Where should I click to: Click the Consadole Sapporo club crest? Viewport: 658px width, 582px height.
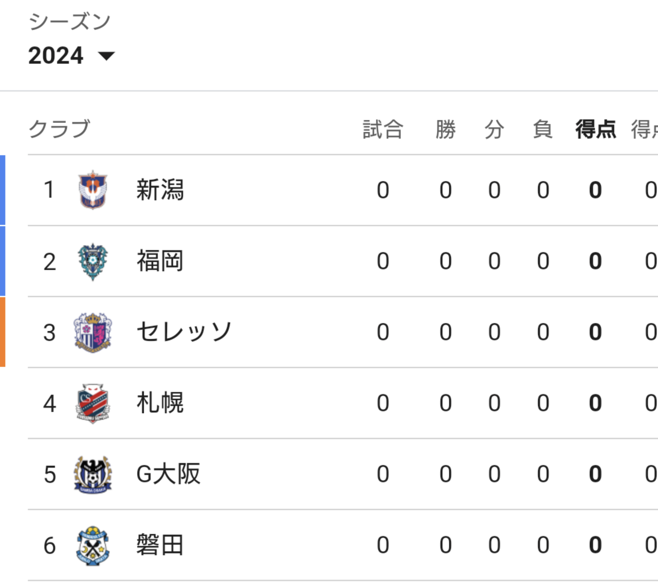[93, 403]
